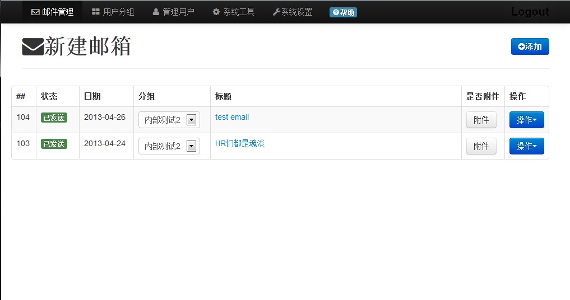Click the large envelope icon beside 新建邮箱
Viewport: 570px width, 300px height.
pyautogui.click(x=33, y=47)
